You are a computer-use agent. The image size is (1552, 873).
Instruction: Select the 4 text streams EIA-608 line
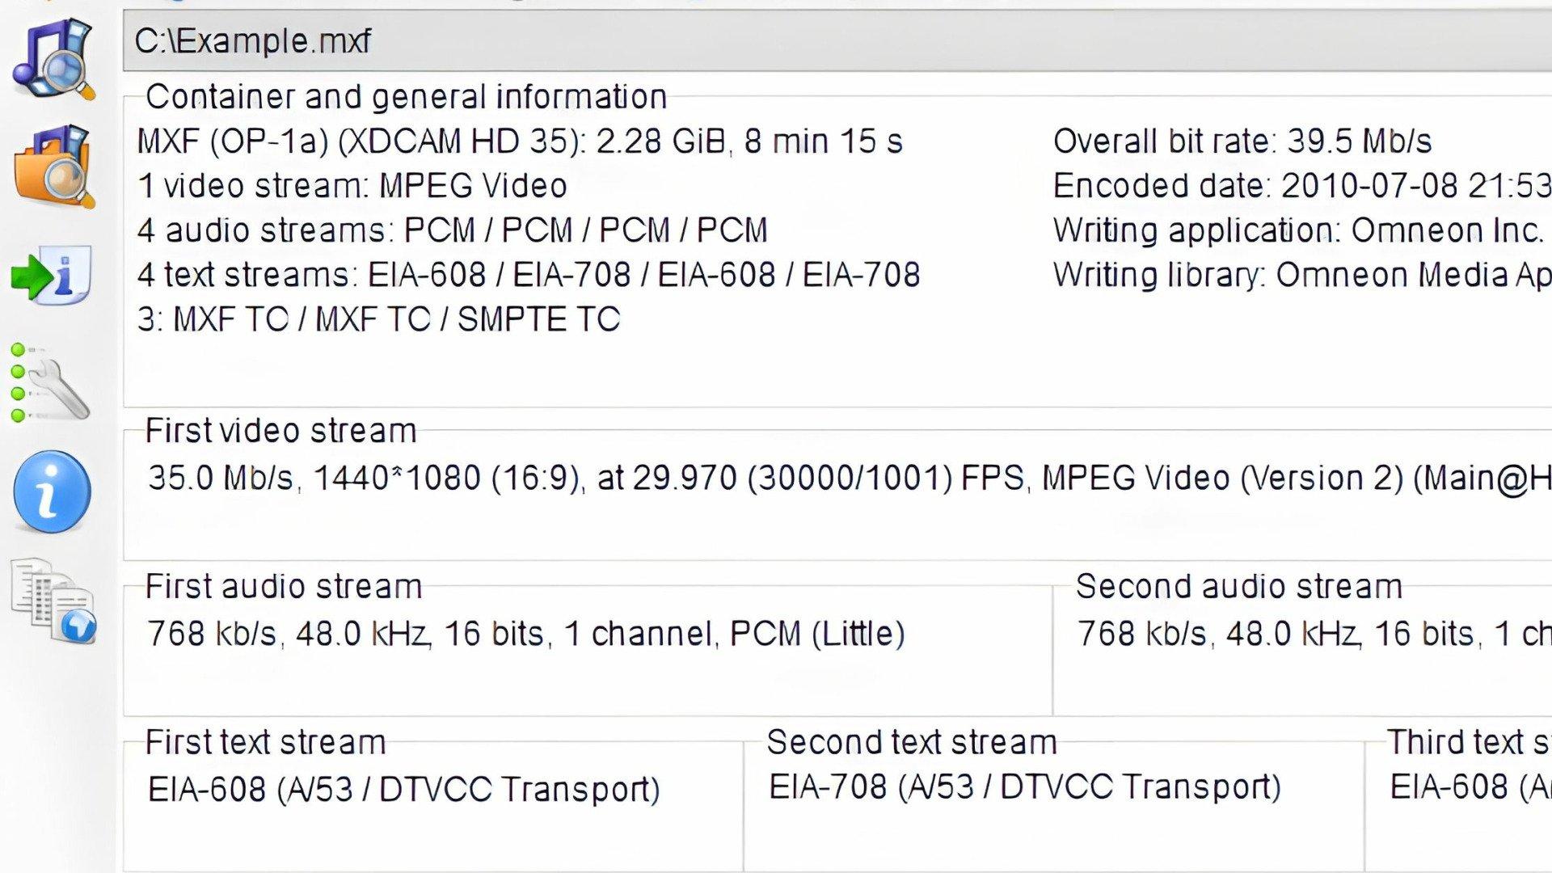[x=529, y=275]
